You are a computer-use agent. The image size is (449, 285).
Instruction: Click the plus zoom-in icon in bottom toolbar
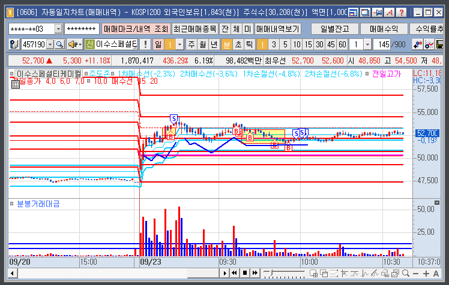click(426, 274)
